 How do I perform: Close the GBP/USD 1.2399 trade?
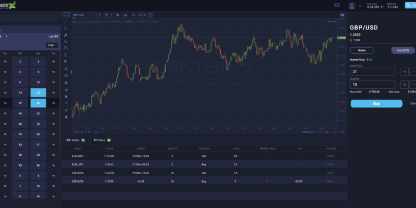[330, 181]
